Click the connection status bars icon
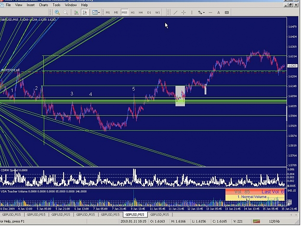This screenshot has width=301, height=226. (256, 221)
